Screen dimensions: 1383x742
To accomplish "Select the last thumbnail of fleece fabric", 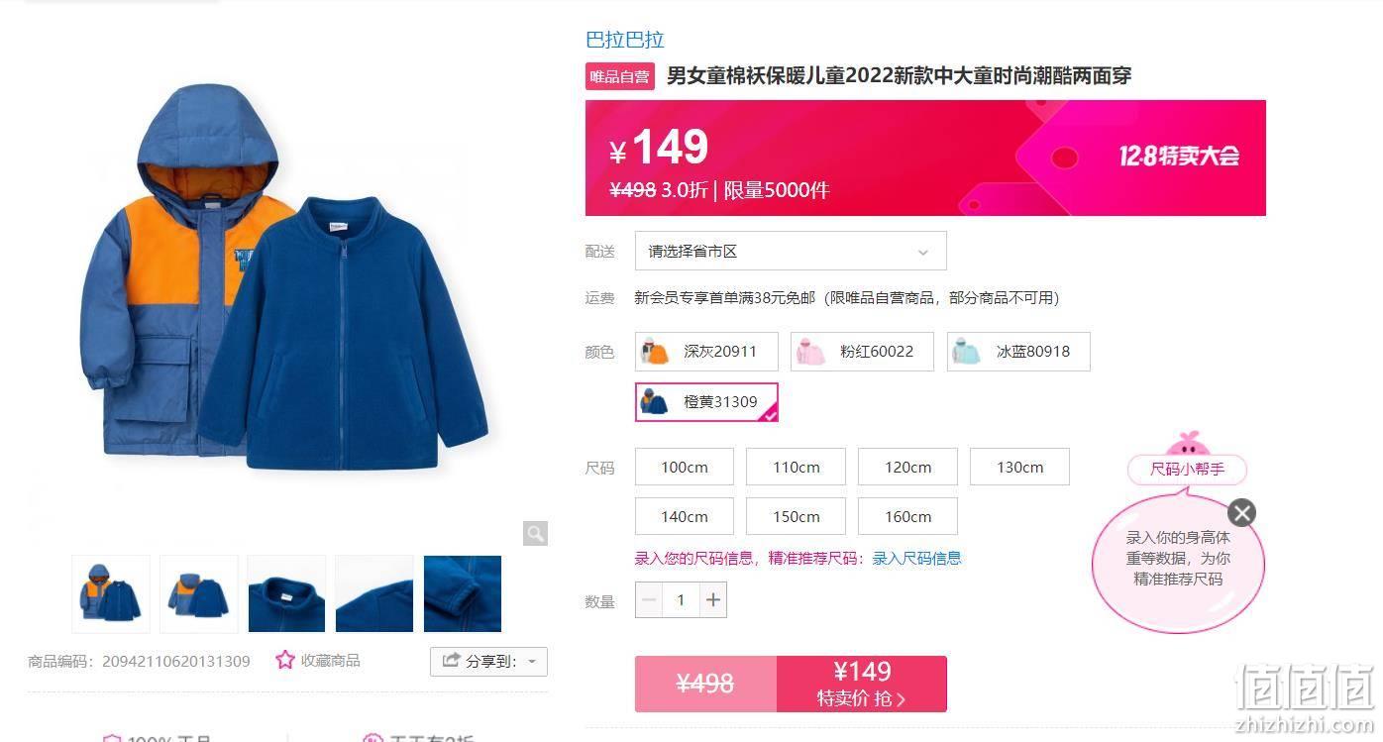I will [x=463, y=593].
